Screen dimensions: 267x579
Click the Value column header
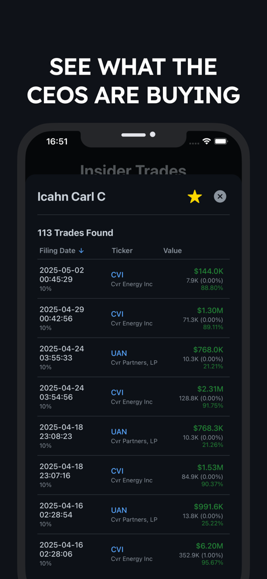[x=173, y=251]
